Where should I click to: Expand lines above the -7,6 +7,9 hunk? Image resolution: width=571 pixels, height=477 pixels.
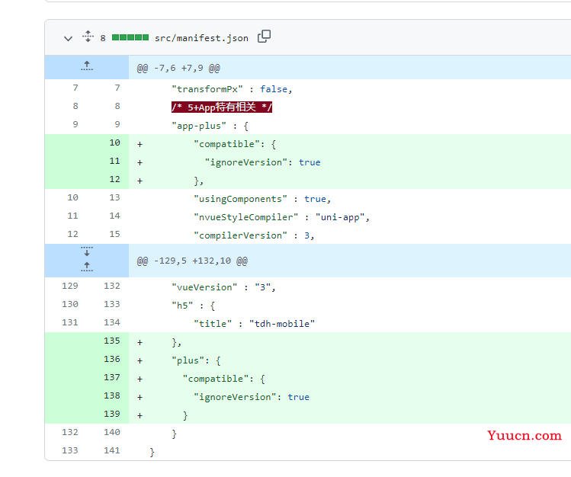tap(87, 66)
